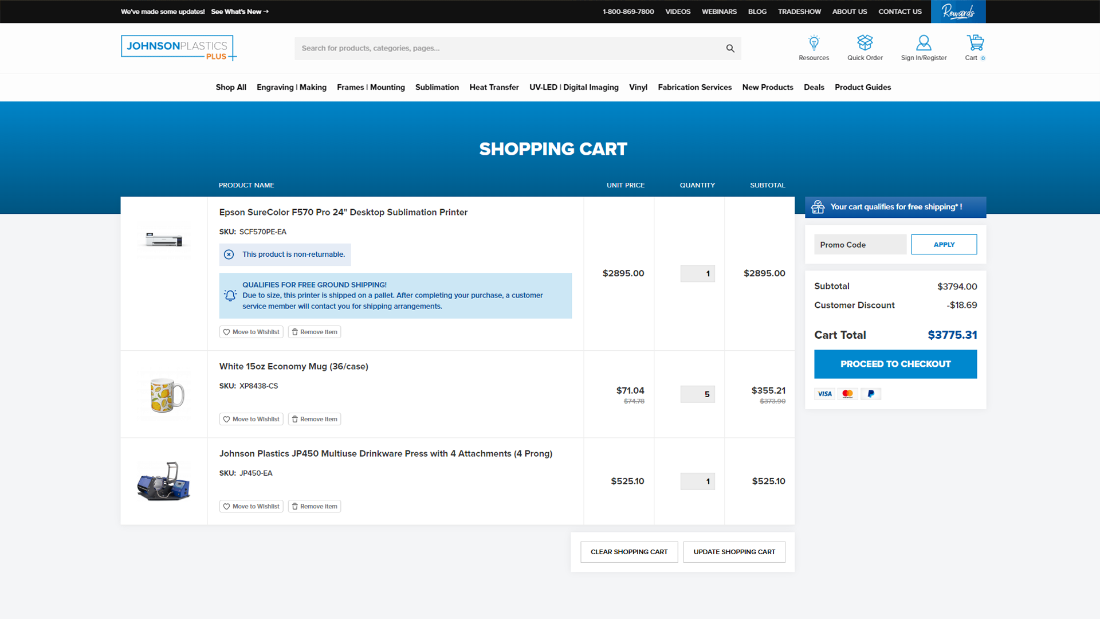Open the Sublimation menu item

coord(437,87)
